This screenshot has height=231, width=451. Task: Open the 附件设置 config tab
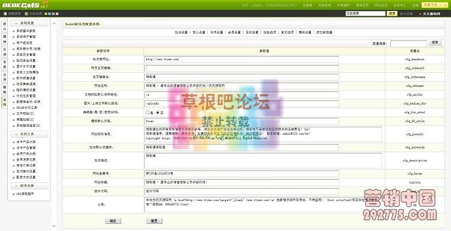(216, 32)
